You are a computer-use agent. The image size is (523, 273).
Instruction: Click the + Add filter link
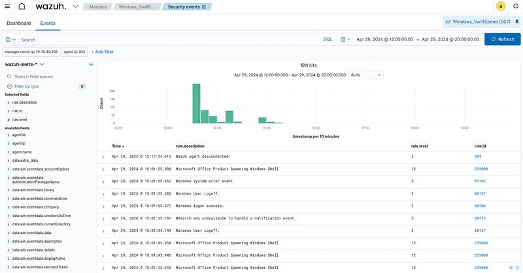[102, 52]
